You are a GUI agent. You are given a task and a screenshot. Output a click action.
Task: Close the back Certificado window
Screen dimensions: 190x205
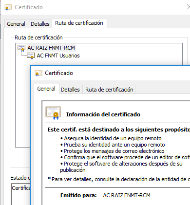tap(188, 7)
